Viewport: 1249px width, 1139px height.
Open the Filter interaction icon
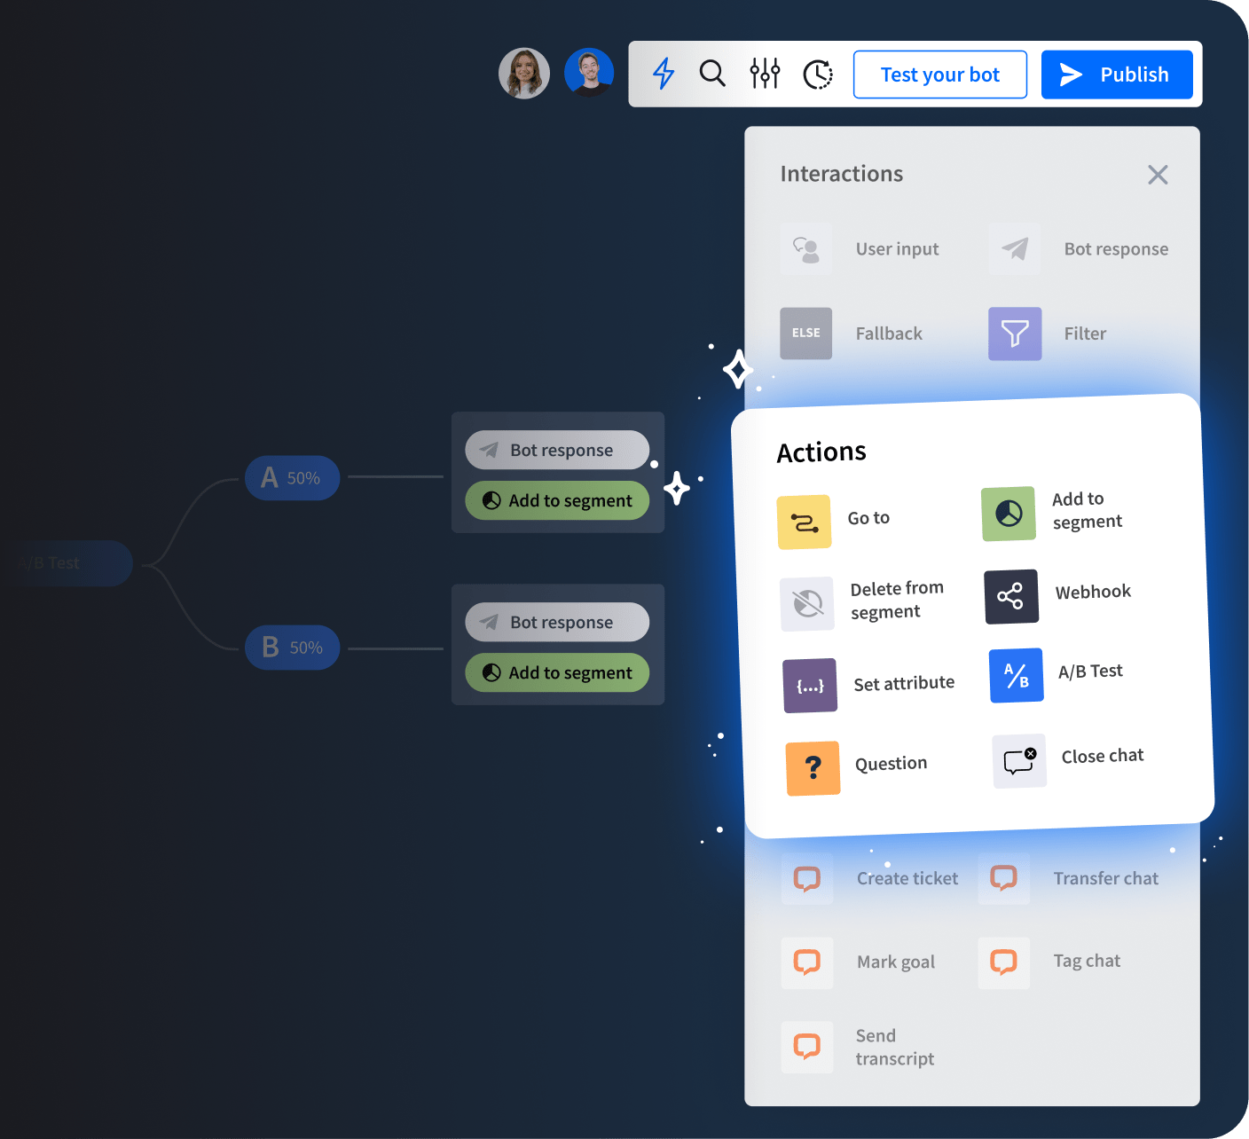(1014, 334)
